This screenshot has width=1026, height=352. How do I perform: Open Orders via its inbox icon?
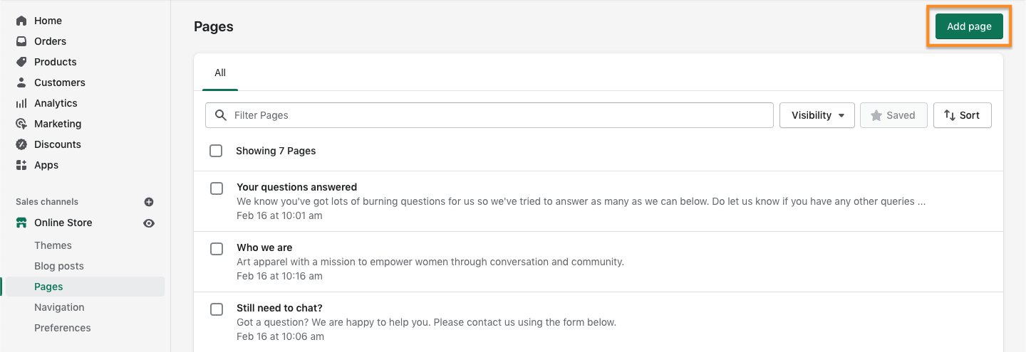(x=21, y=41)
